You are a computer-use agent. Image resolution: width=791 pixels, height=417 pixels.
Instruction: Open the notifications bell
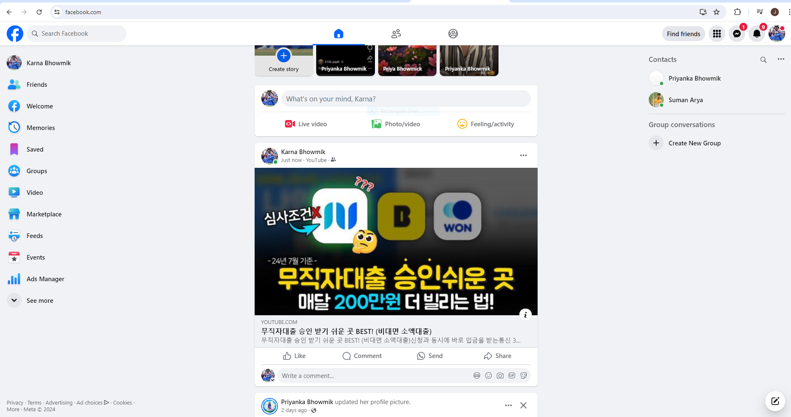[757, 34]
